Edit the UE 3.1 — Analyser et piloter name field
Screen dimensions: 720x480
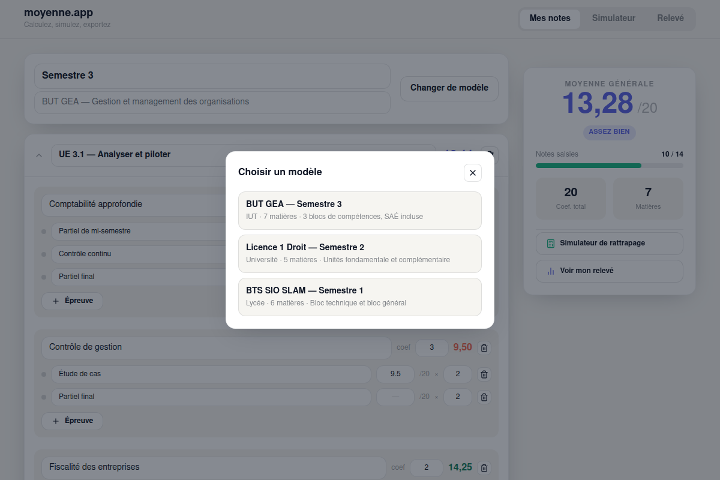[x=243, y=155]
